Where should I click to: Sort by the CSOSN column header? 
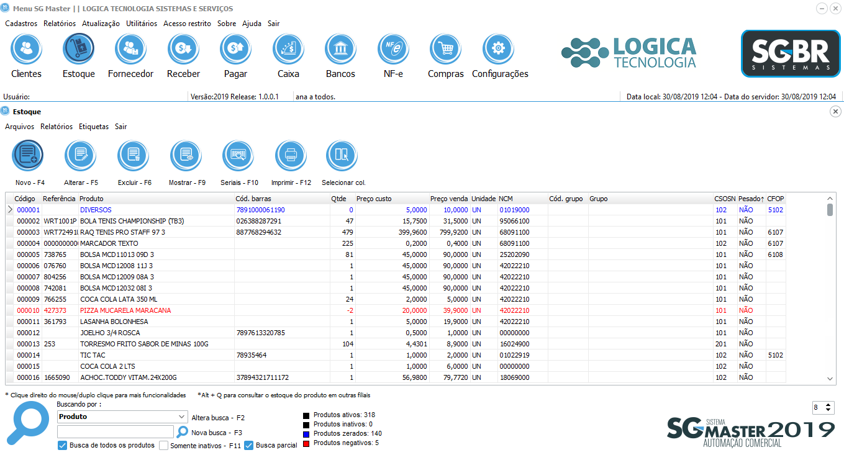(725, 199)
